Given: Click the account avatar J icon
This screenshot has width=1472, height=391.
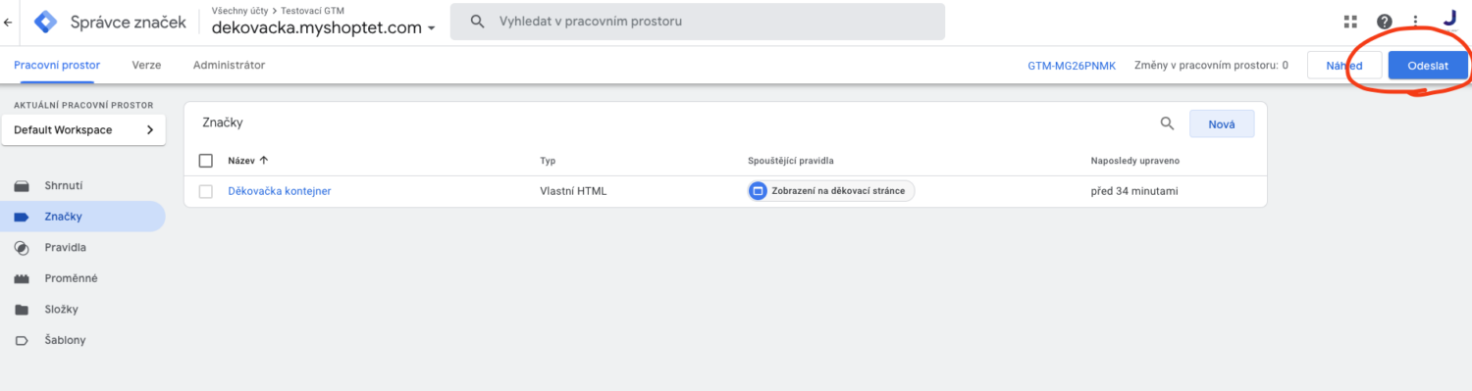Looking at the screenshot, I should pos(1449,19).
